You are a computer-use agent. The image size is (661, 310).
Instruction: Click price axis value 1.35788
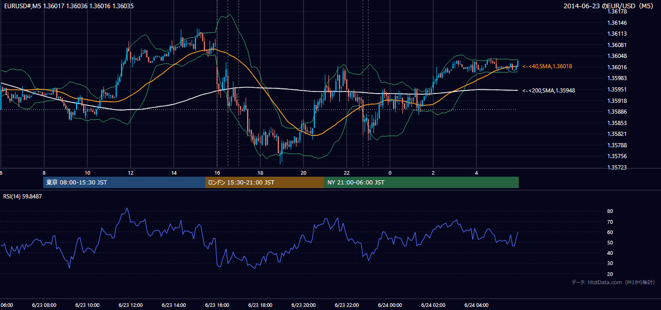tap(618, 145)
